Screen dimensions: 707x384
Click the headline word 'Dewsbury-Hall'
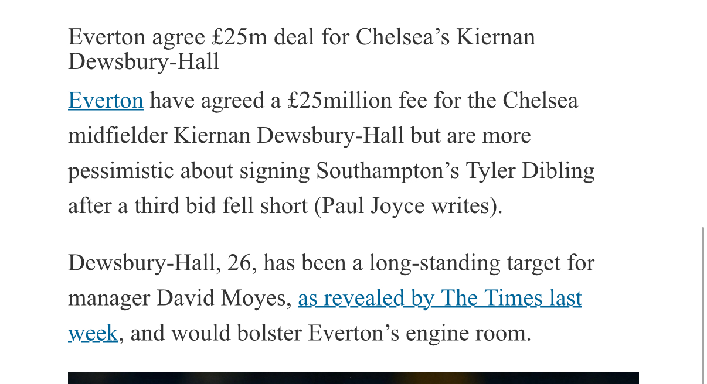[x=144, y=61]
